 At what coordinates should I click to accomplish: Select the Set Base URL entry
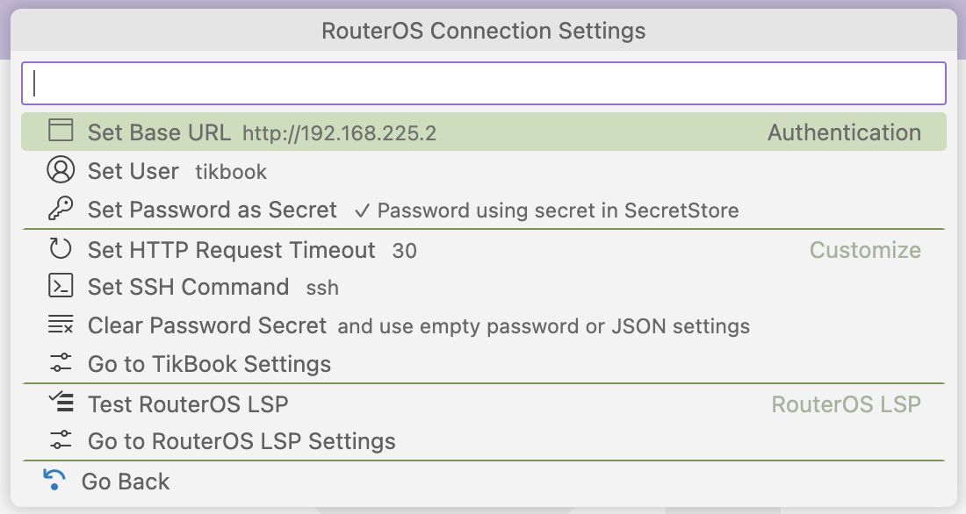pos(484,132)
